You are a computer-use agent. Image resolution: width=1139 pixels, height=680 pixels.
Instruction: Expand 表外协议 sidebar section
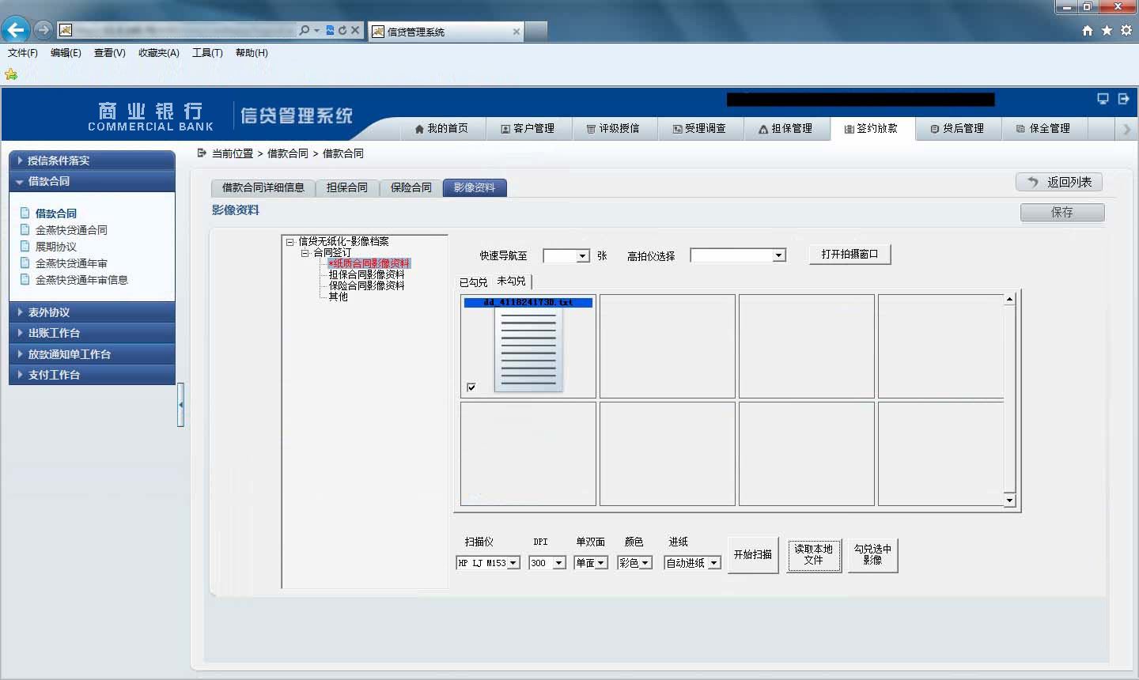click(x=92, y=312)
